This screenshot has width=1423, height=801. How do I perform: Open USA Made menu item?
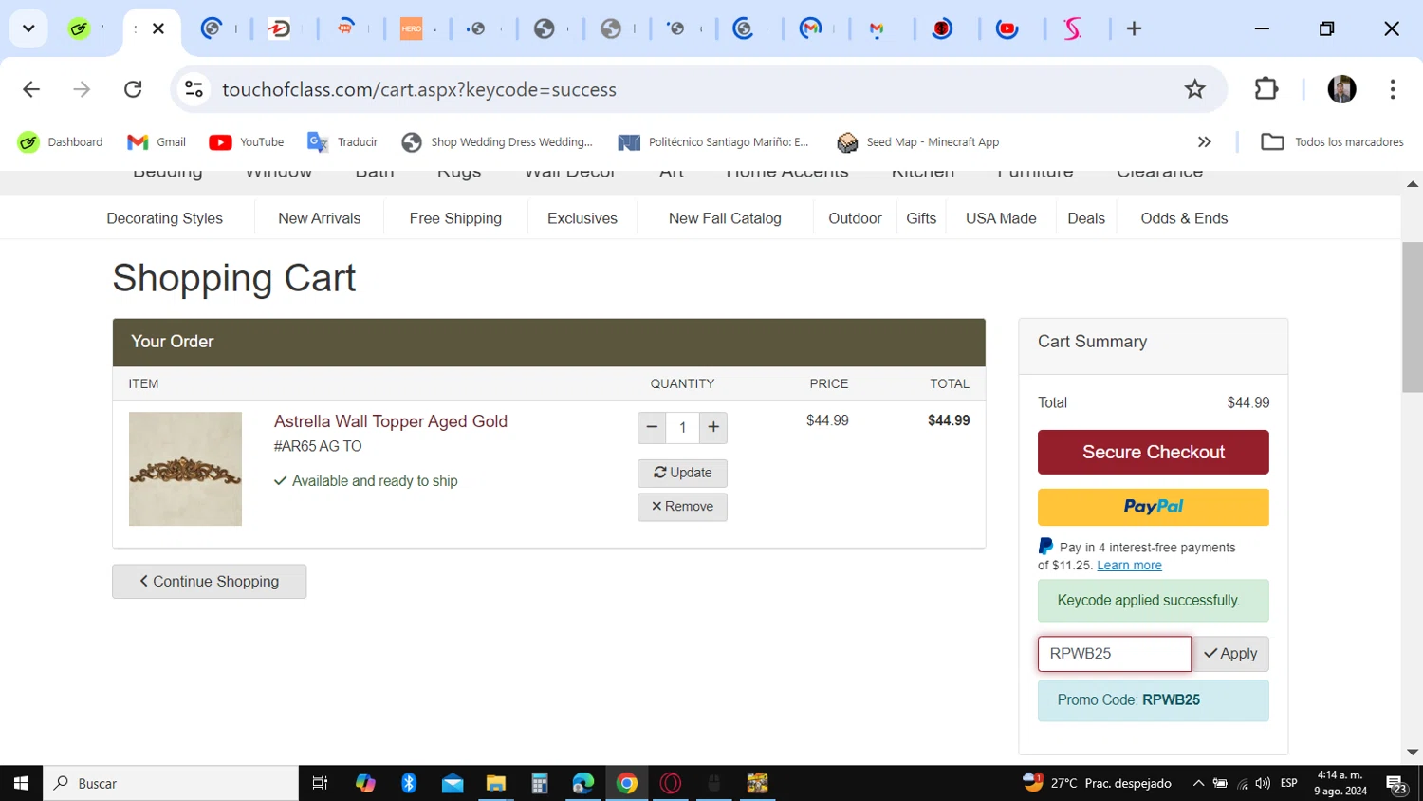coord(1001,218)
